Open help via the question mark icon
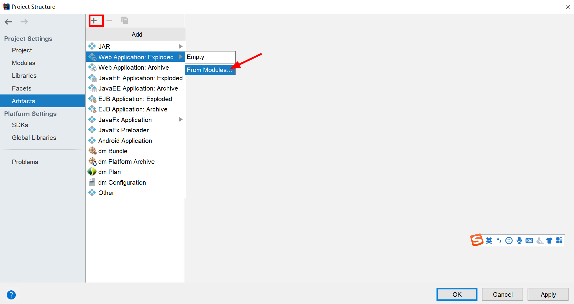Image resolution: width=574 pixels, height=304 pixels. pos(11,295)
